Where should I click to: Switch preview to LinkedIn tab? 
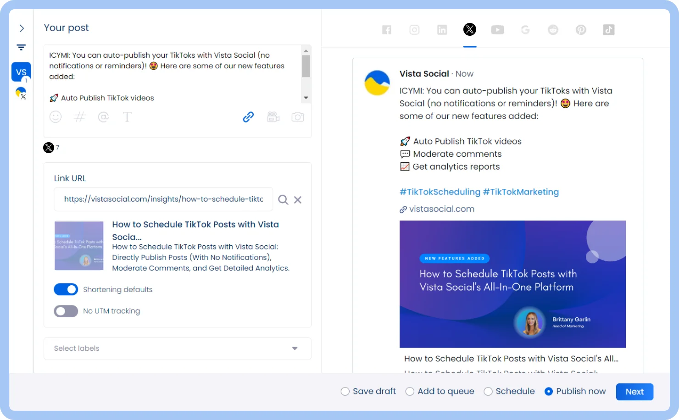point(442,30)
